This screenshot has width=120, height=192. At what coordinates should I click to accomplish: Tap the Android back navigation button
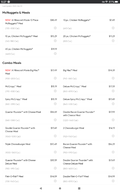point(41,188)
